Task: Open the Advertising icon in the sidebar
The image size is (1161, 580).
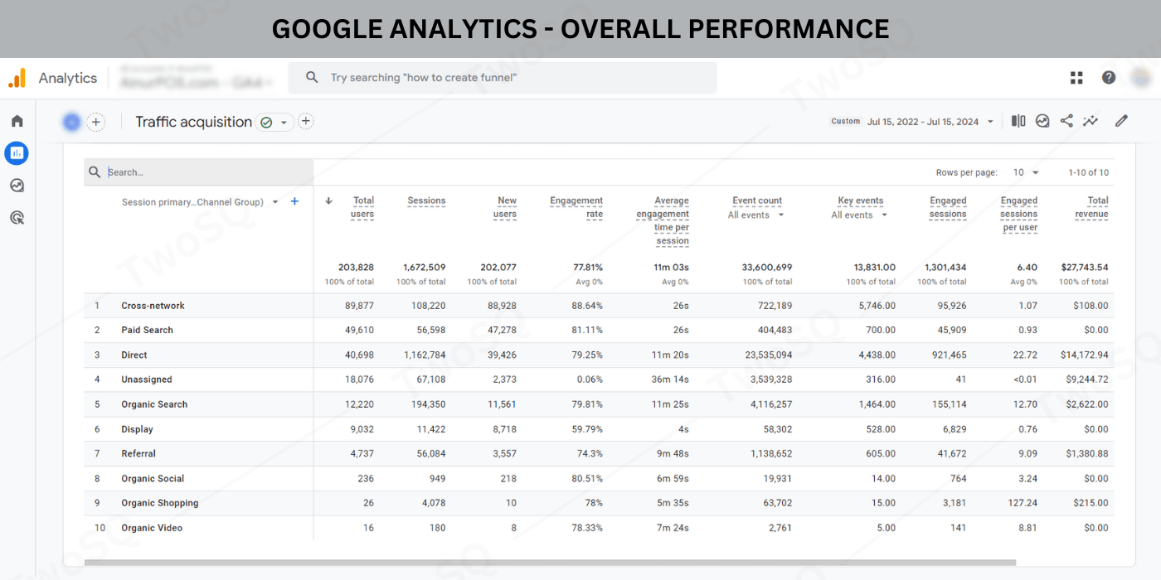Action: coord(17,218)
